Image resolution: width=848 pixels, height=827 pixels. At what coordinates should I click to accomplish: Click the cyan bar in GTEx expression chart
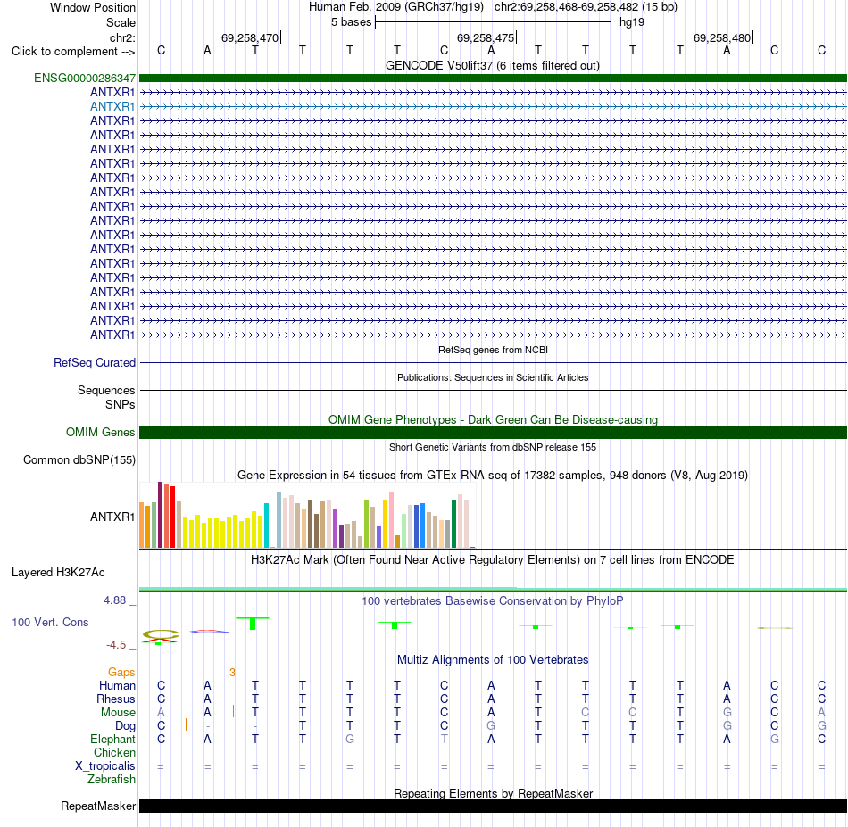tap(266, 525)
